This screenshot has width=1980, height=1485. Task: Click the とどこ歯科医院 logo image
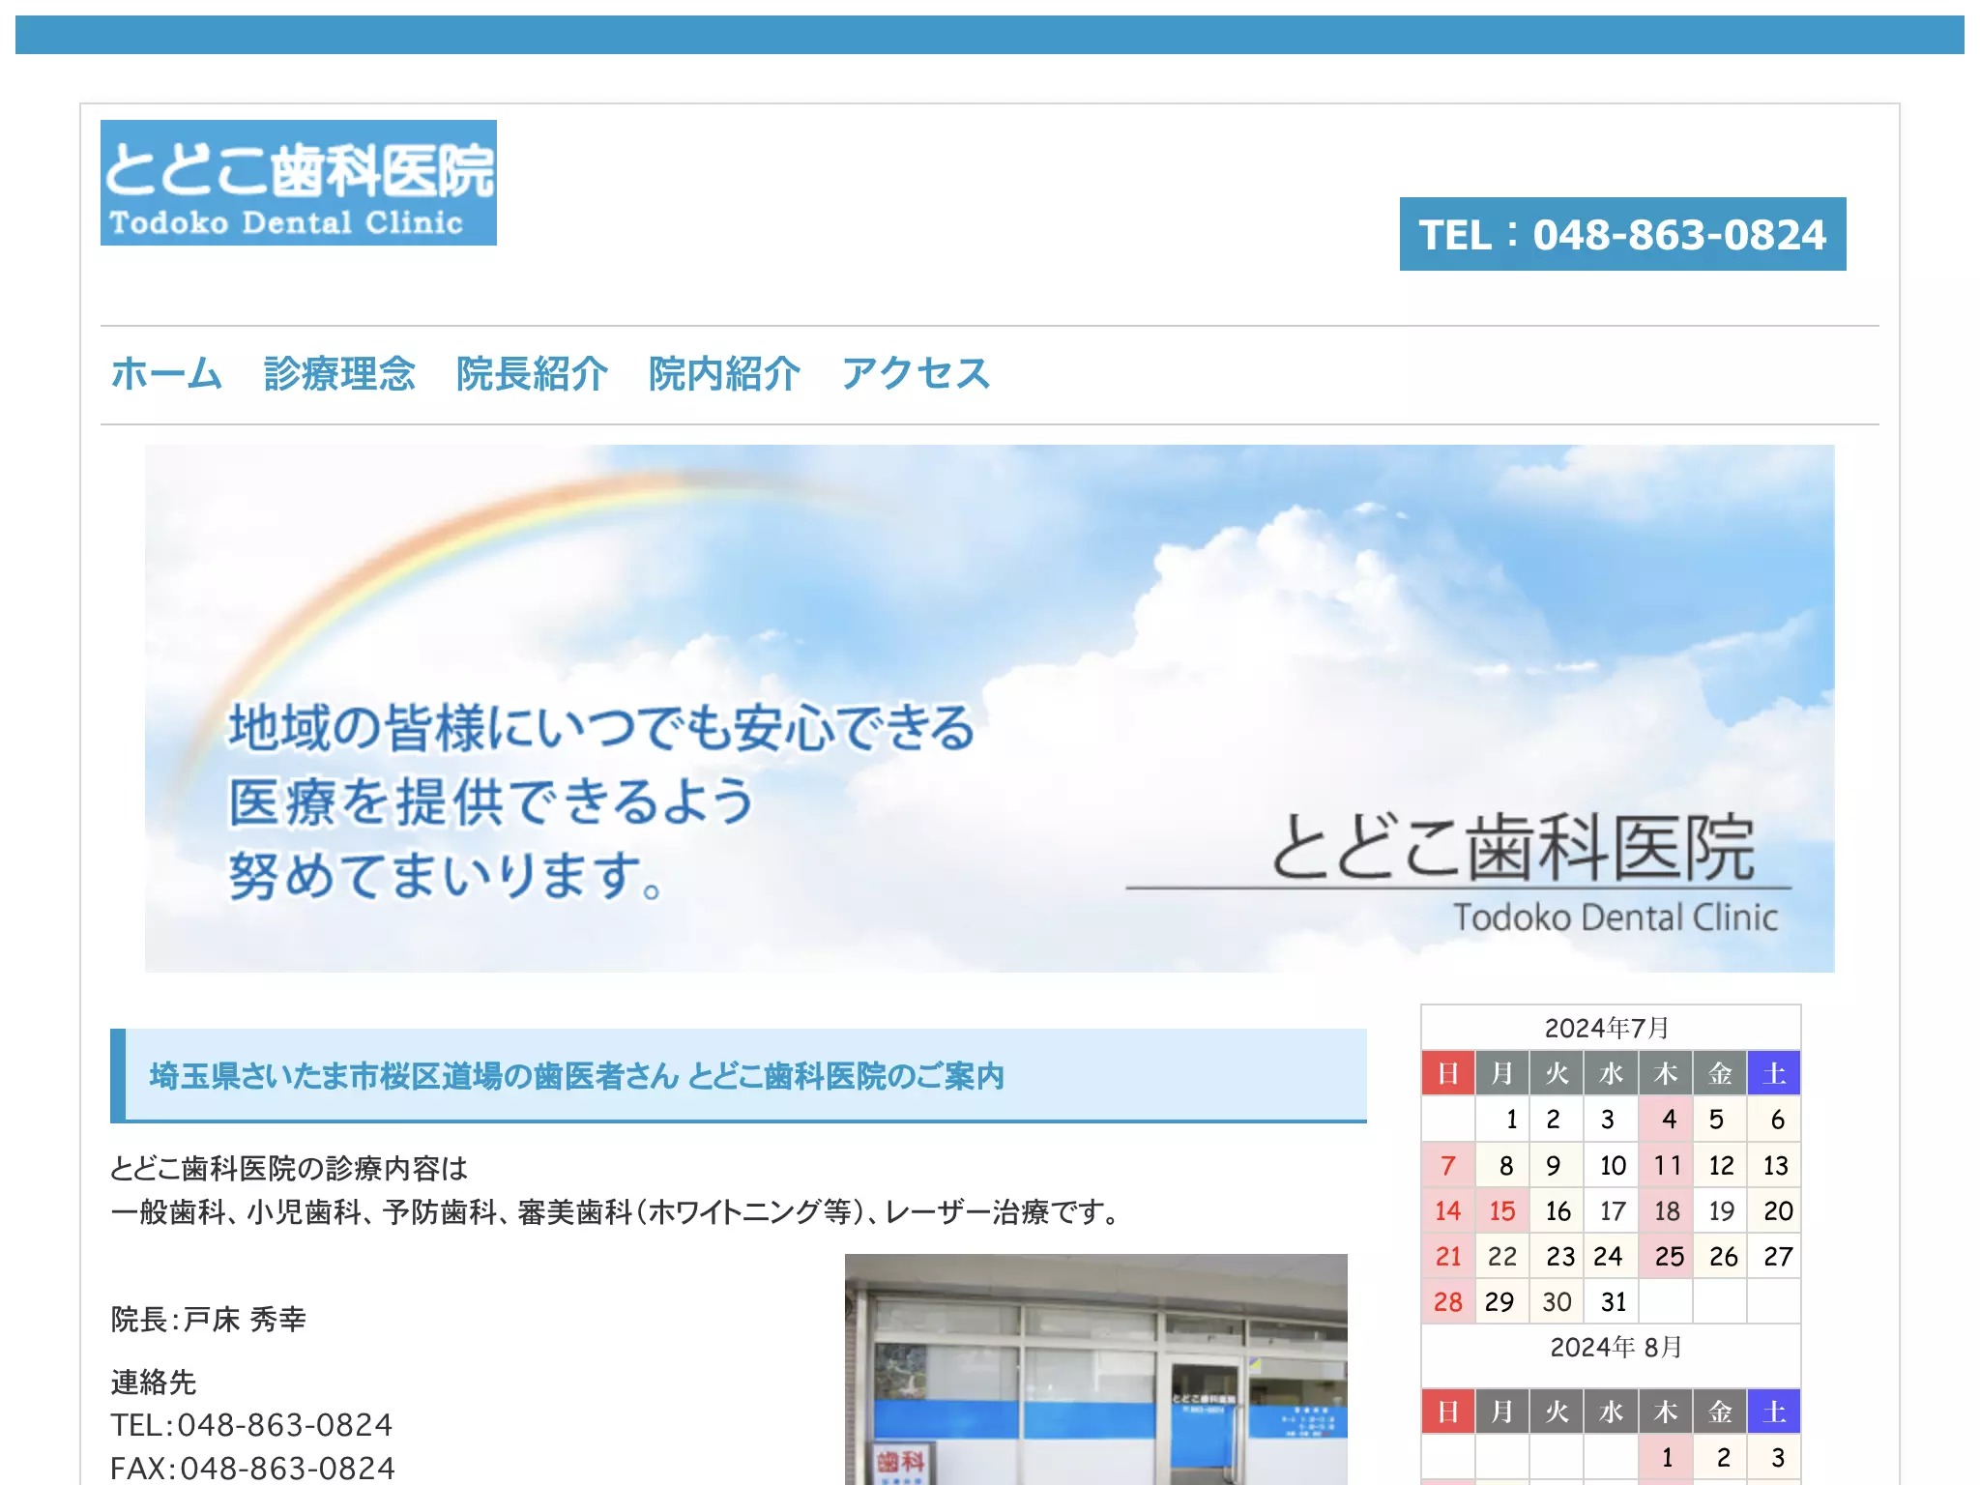(x=299, y=183)
